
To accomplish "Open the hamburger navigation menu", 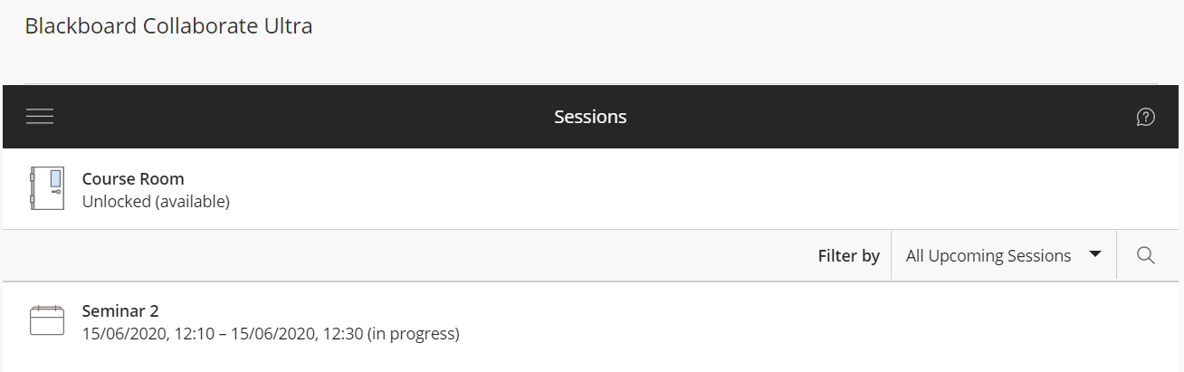I will [x=40, y=117].
